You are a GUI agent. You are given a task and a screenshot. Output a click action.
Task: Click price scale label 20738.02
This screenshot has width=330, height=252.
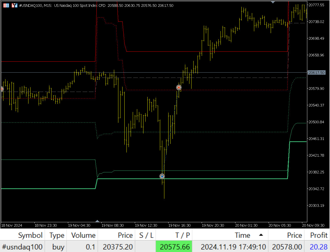(x=316, y=22)
